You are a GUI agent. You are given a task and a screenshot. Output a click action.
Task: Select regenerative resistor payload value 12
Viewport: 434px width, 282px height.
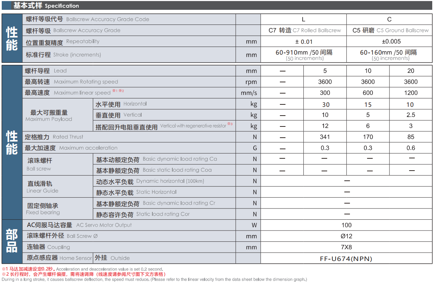click(x=325, y=126)
